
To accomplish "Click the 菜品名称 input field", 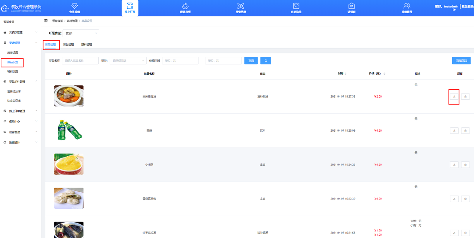I will [x=80, y=61].
